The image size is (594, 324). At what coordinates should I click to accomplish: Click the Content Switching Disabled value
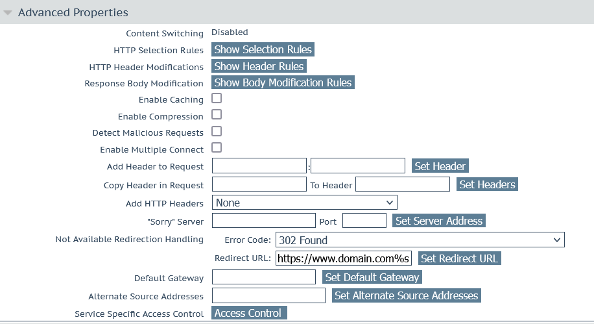click(x=230, y=32)
